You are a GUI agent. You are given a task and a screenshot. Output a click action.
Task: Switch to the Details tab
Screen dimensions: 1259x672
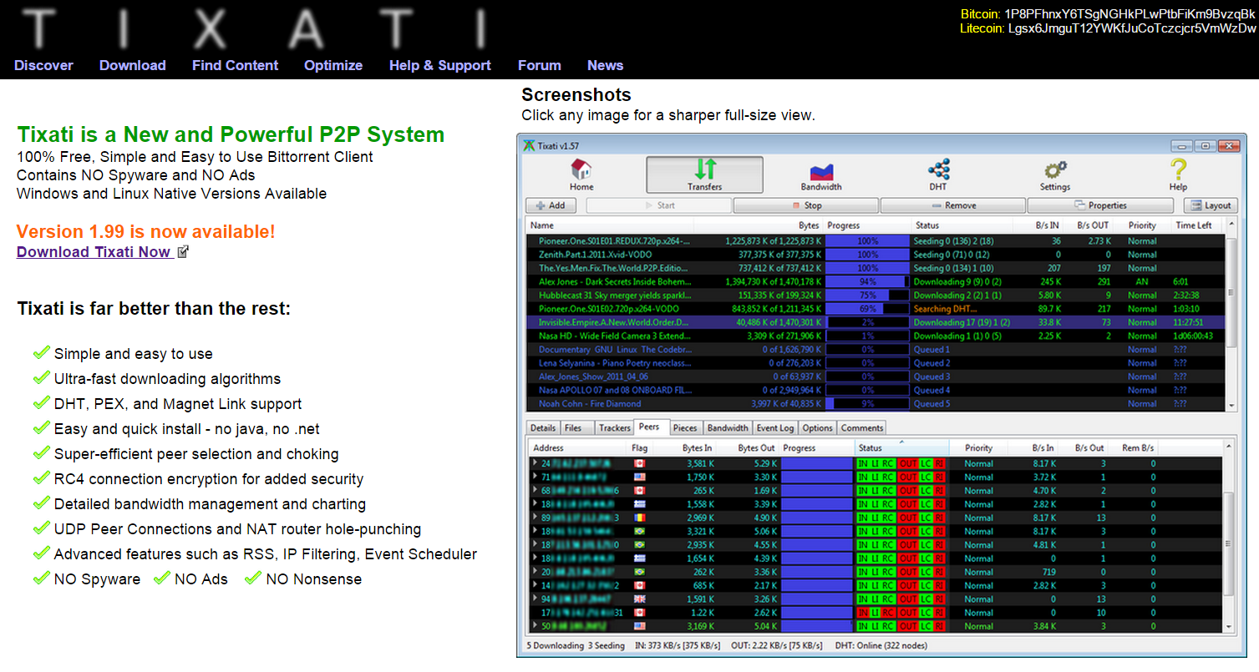point(543,427)
